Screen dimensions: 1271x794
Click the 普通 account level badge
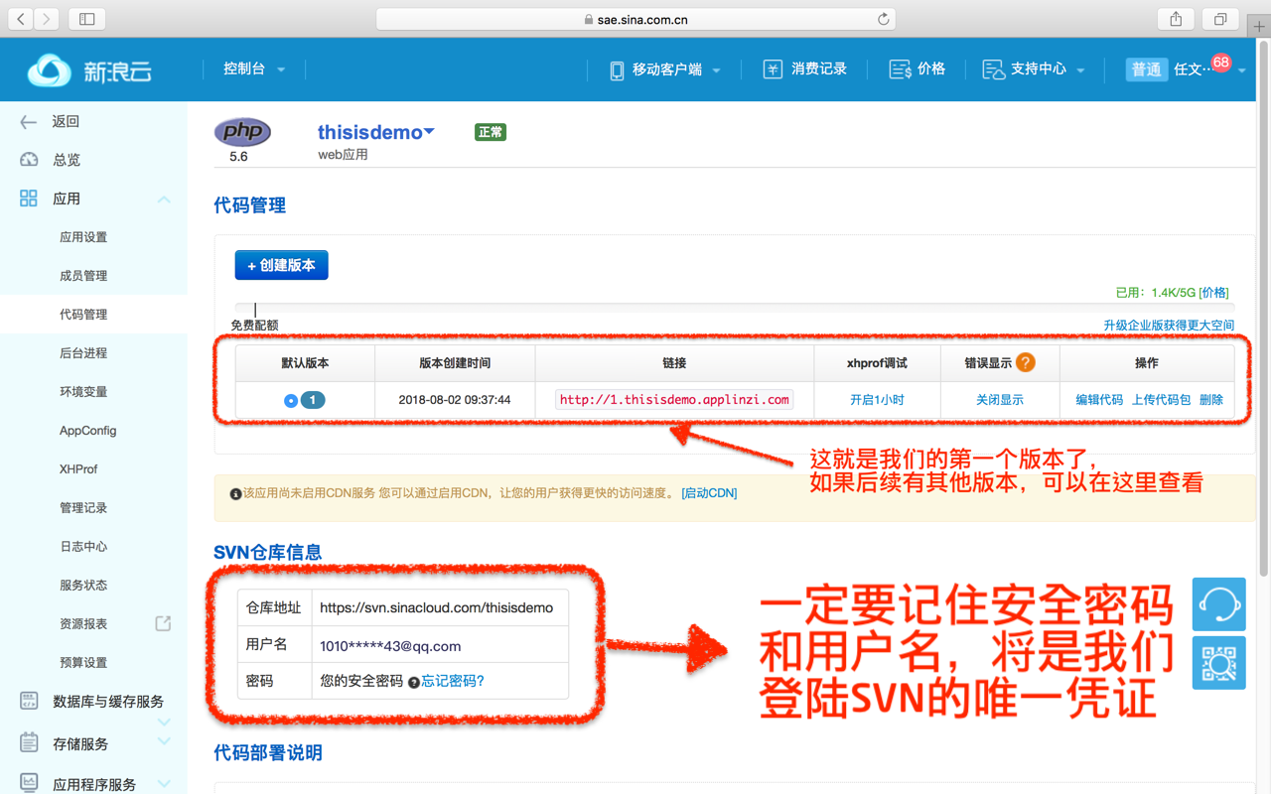click(x=1146, y=69)
